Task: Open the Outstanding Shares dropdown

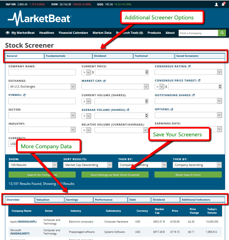Action: (x=188, y=101)
